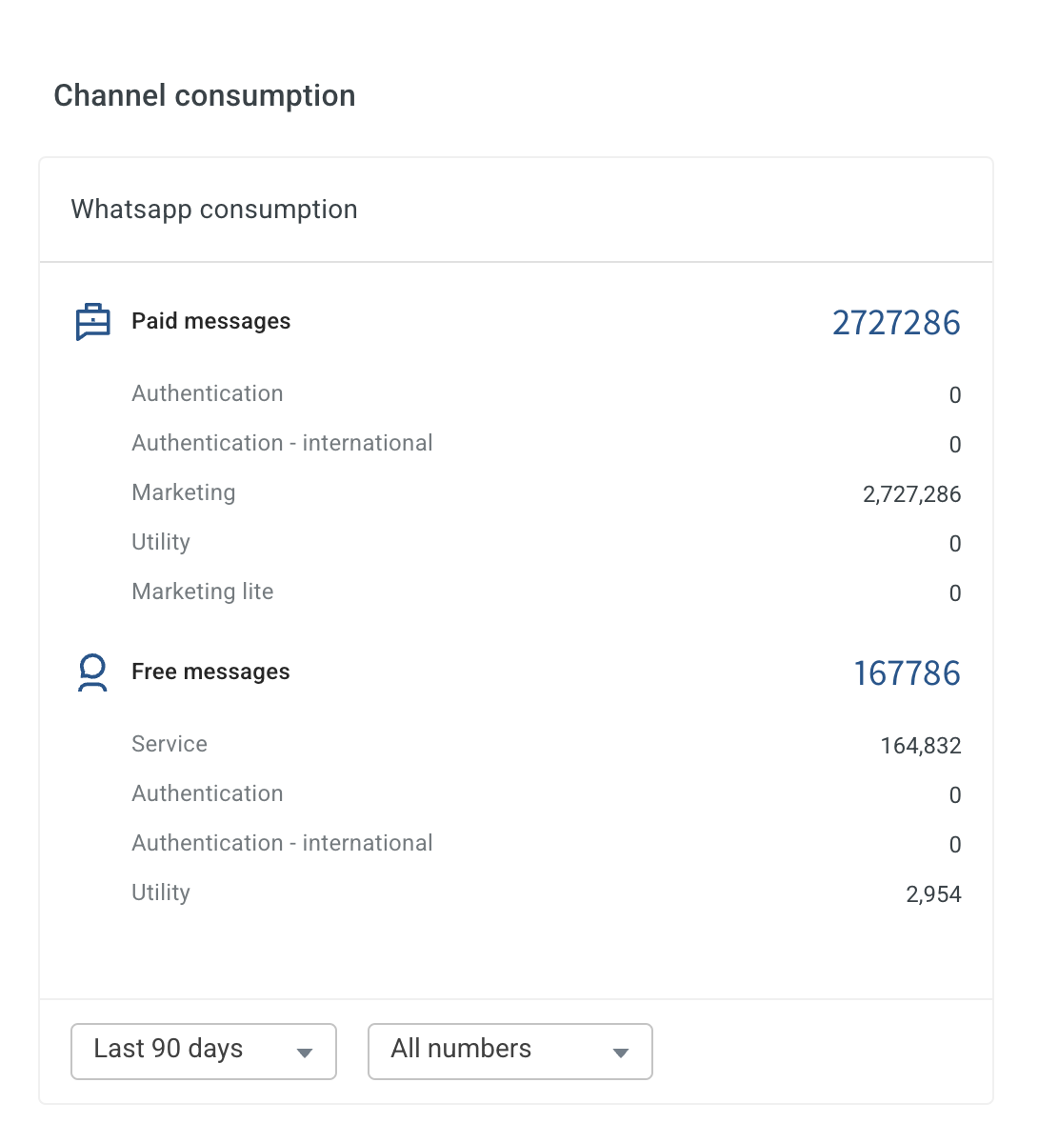Click the Marketing row label
The width and height of the screenshot is (1038, 1143).
click(x=184, y=492)
